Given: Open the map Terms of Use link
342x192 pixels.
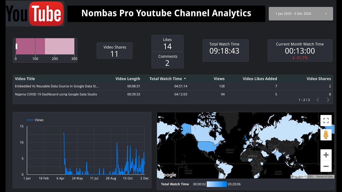Looking at the screenshot, I should coord(324,177).
